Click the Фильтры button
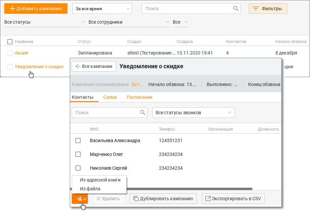Screen dimensions: 311x212 point(268,9)
